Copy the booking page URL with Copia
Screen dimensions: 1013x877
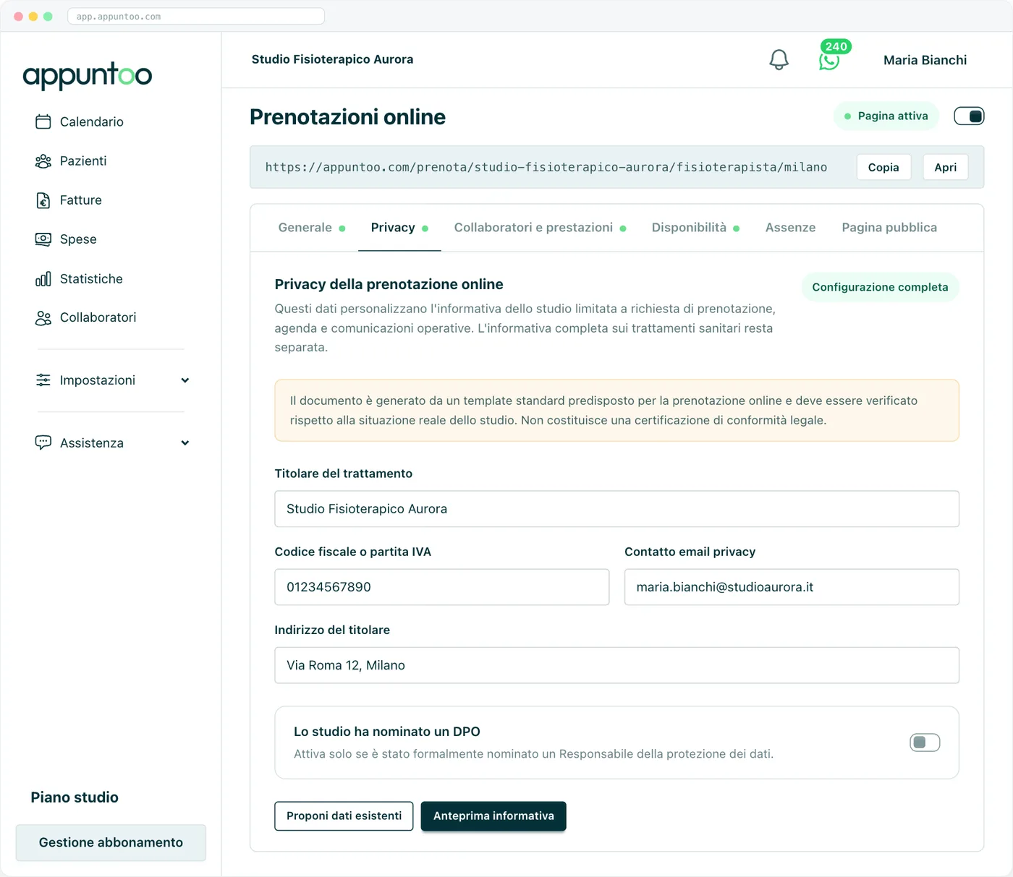coord(883,167)
